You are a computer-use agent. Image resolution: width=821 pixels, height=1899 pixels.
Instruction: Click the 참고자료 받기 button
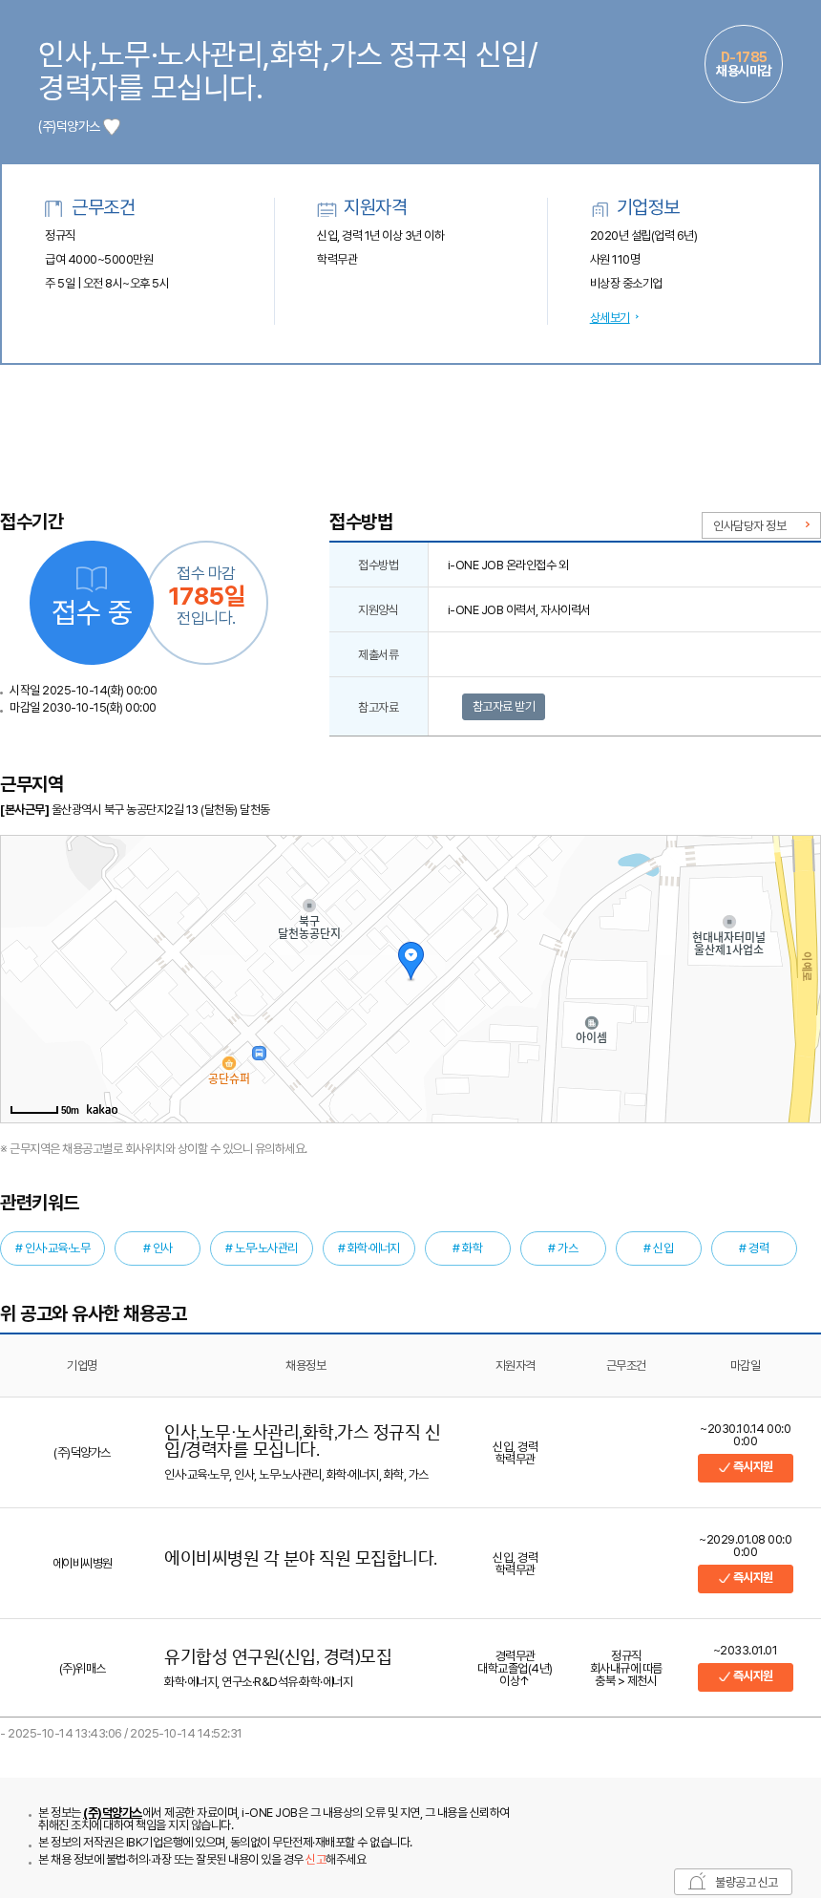503,707
